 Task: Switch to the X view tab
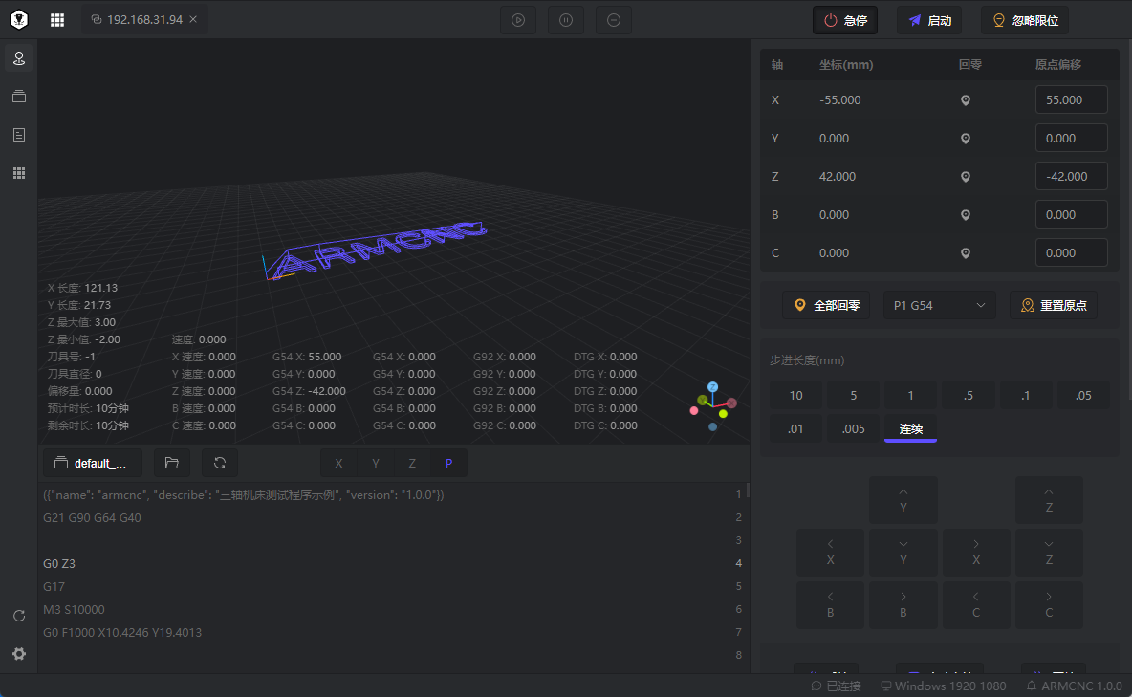pos(338,464)
